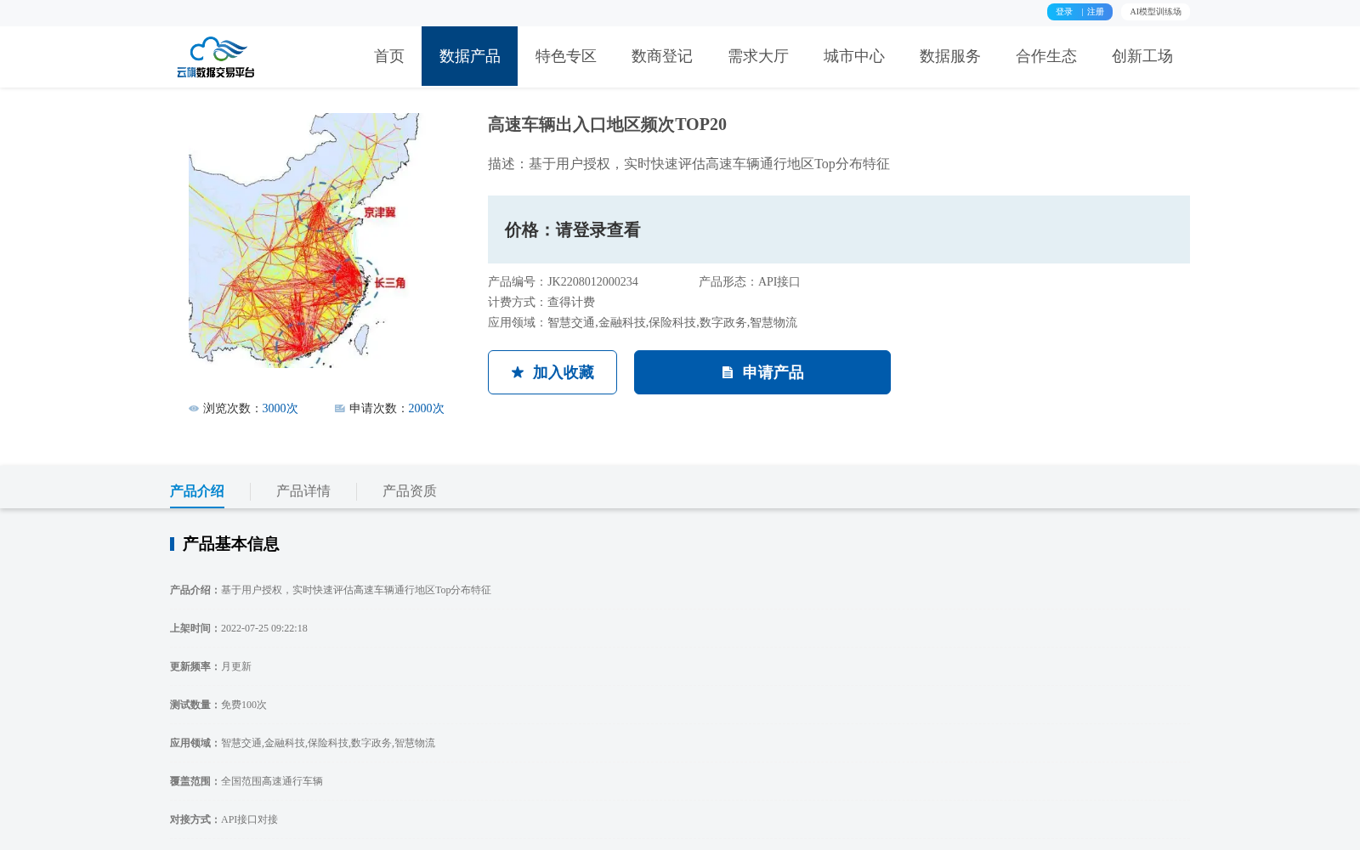The image size is (1360, 850).
Task: Click the 产品形态：API接口 text
Action: coord(750,282)
